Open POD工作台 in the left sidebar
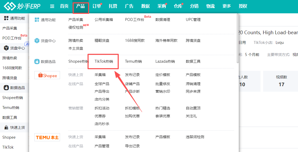 pos(12,38)
